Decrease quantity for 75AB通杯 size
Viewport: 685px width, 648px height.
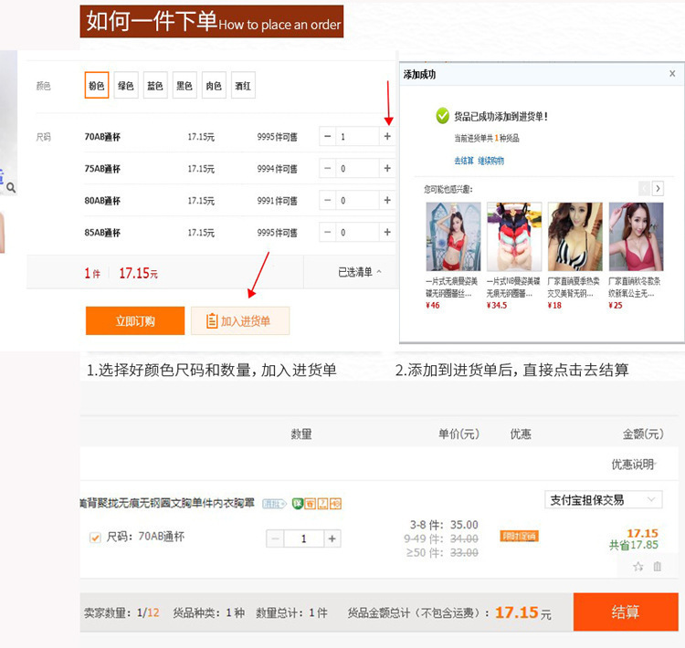click(x=327, y=168)
